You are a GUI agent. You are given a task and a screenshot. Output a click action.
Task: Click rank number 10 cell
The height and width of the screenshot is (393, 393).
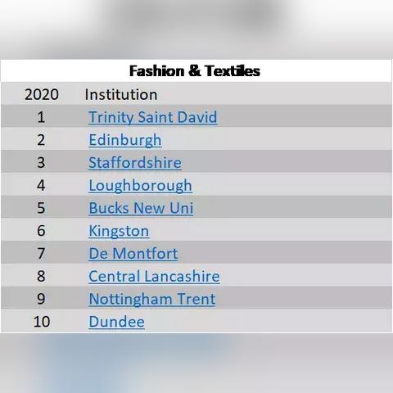[42, 322]
